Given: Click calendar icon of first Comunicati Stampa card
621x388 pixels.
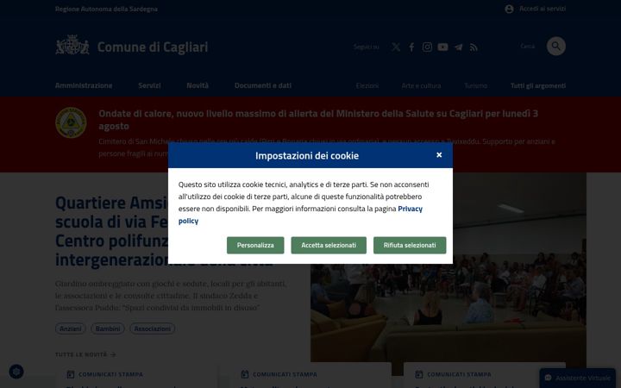Looking at the screenshot, I should point(71,374).
